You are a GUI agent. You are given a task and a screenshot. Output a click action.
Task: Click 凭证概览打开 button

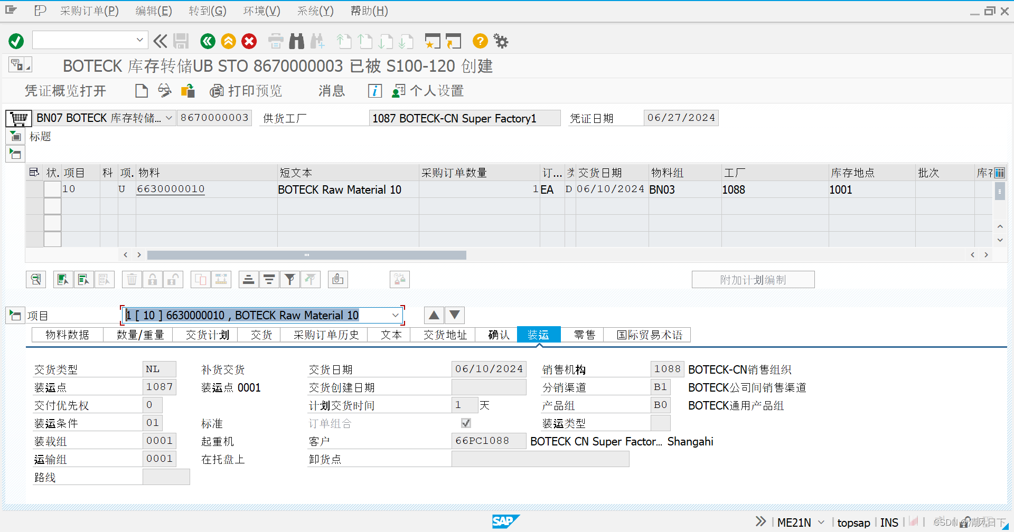(65, 91)
